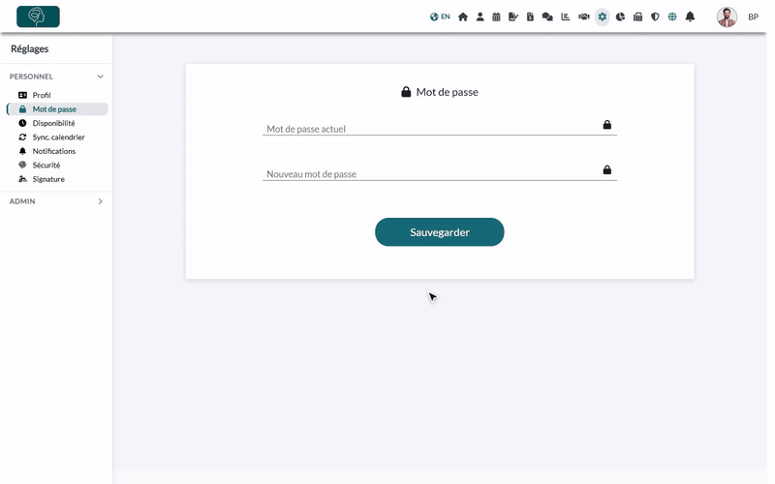Open the chat bubbles icon

pos(547,16)
